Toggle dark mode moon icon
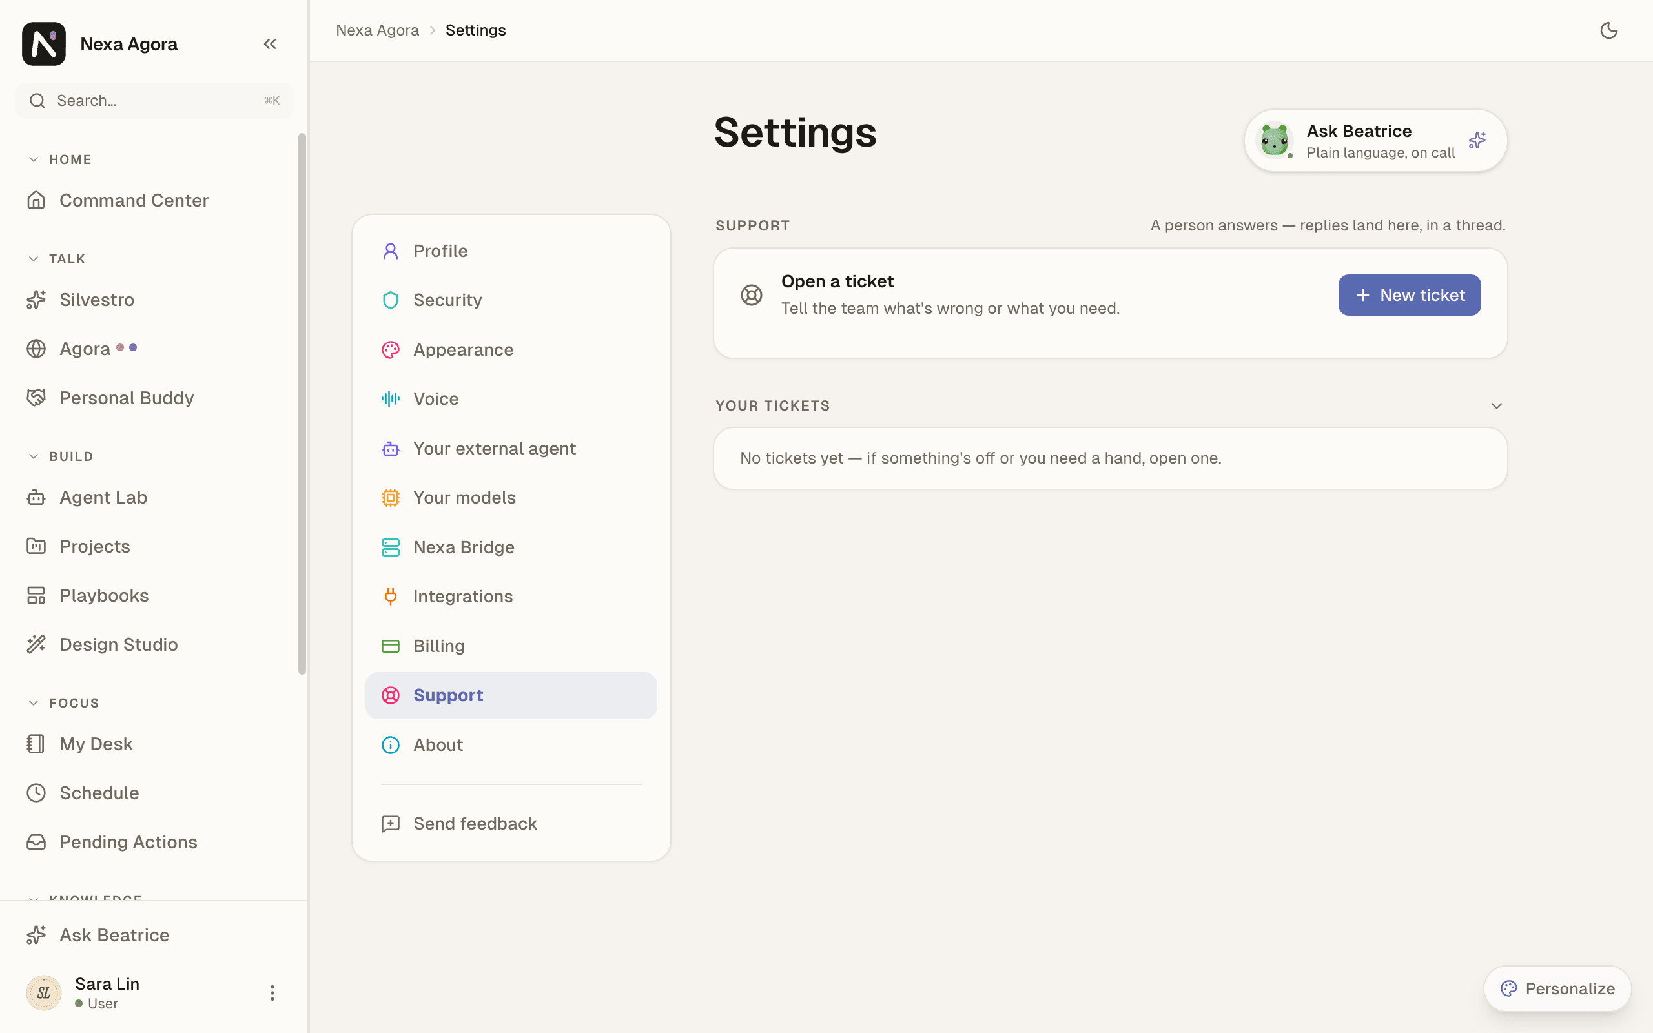 [x=1608, y=30]
